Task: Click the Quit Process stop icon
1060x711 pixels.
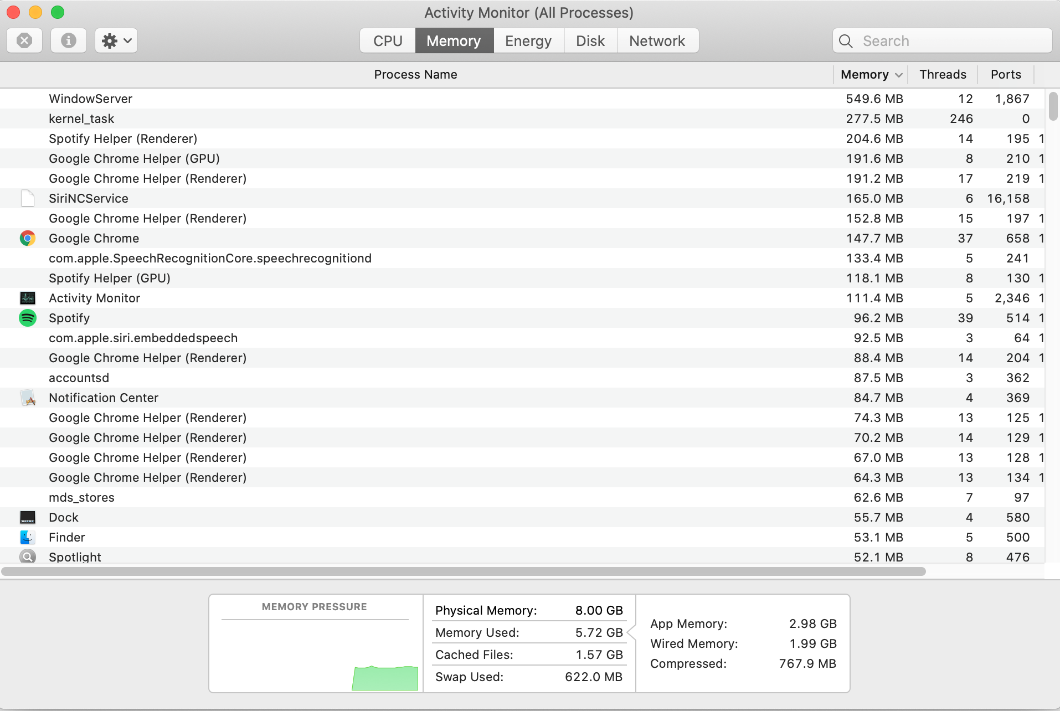Action: pyautogui.click(x=24, y=40)
